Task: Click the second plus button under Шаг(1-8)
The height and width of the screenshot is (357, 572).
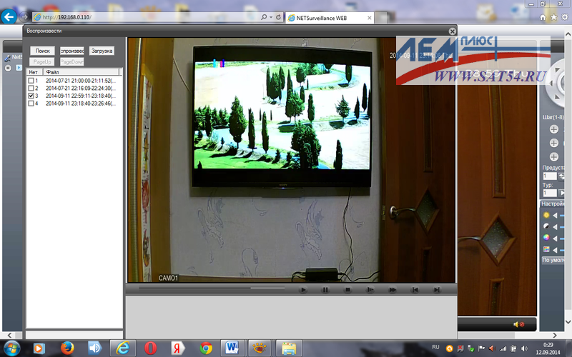Action: tap(553, 143)
